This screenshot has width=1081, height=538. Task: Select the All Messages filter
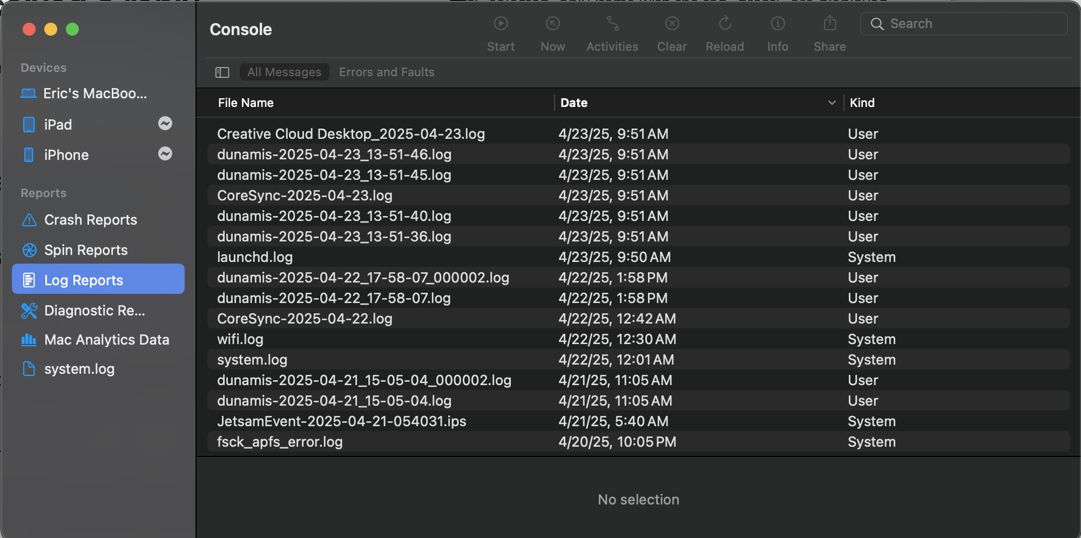click(284, 72)
